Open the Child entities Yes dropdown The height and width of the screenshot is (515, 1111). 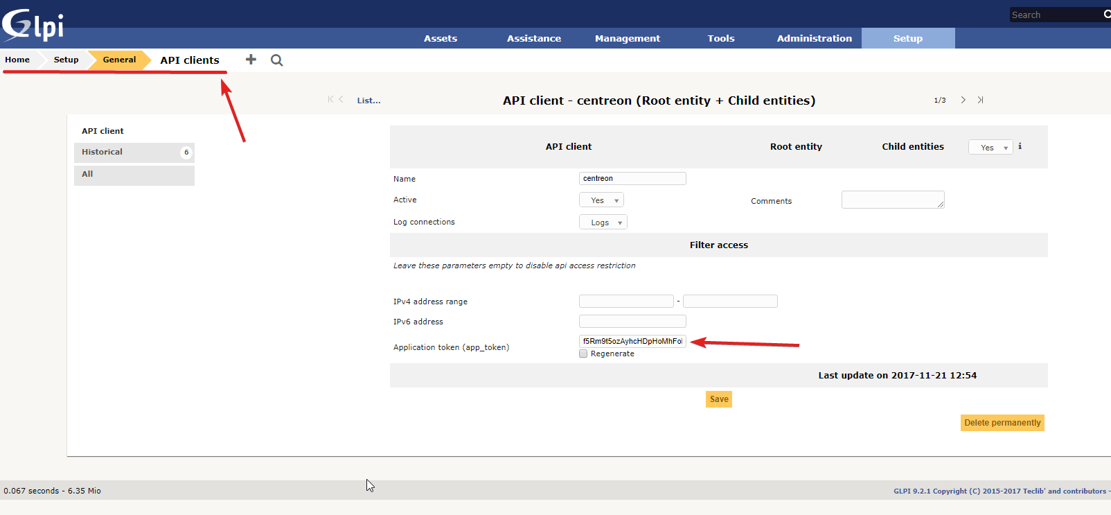coord(990,147)
